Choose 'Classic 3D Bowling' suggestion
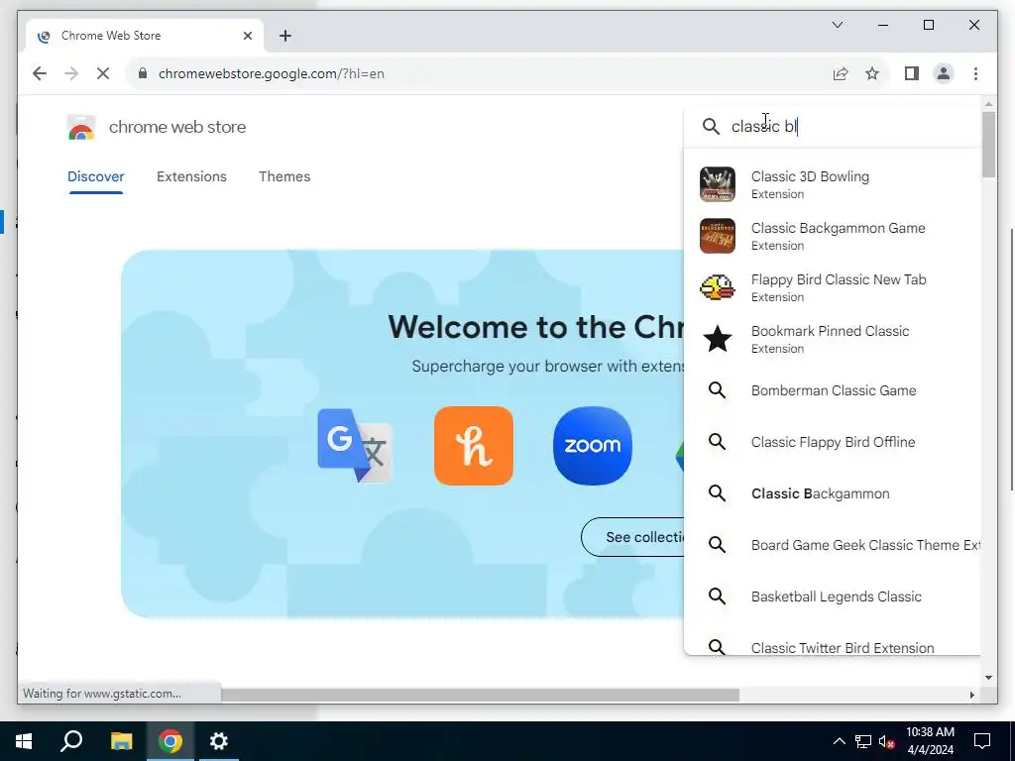This screenshot has width=1015, height=761. 833,184
